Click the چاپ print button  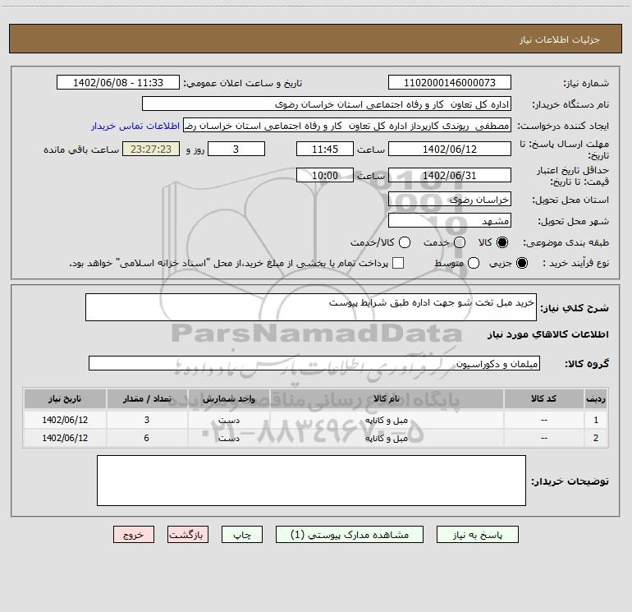click(x=242, y=535)
